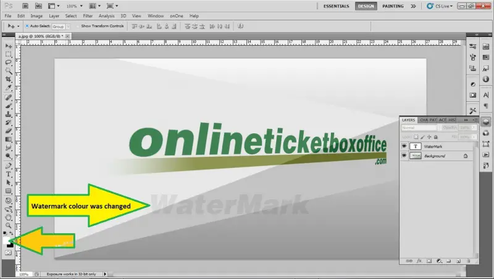Image resolution: width=494 pixels, height=279 pixels.
Task: Switch to the Channels tab
Action: click(x=424, y=120)
